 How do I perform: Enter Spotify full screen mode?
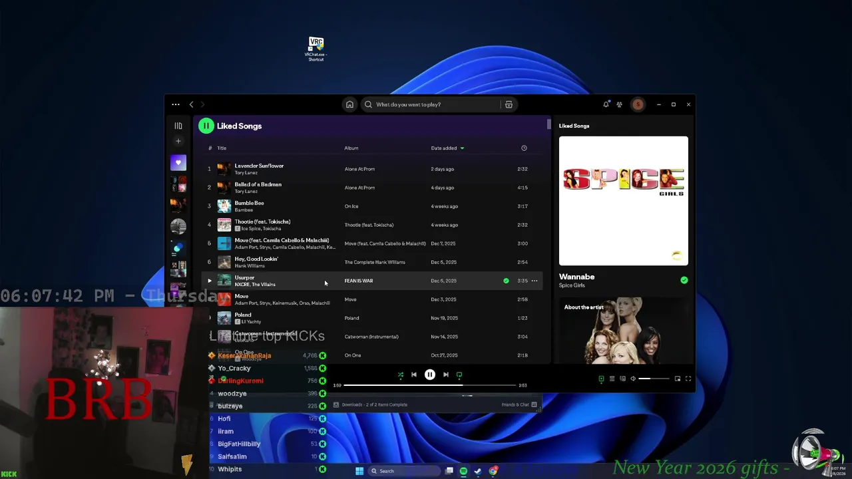pos(688,379)
